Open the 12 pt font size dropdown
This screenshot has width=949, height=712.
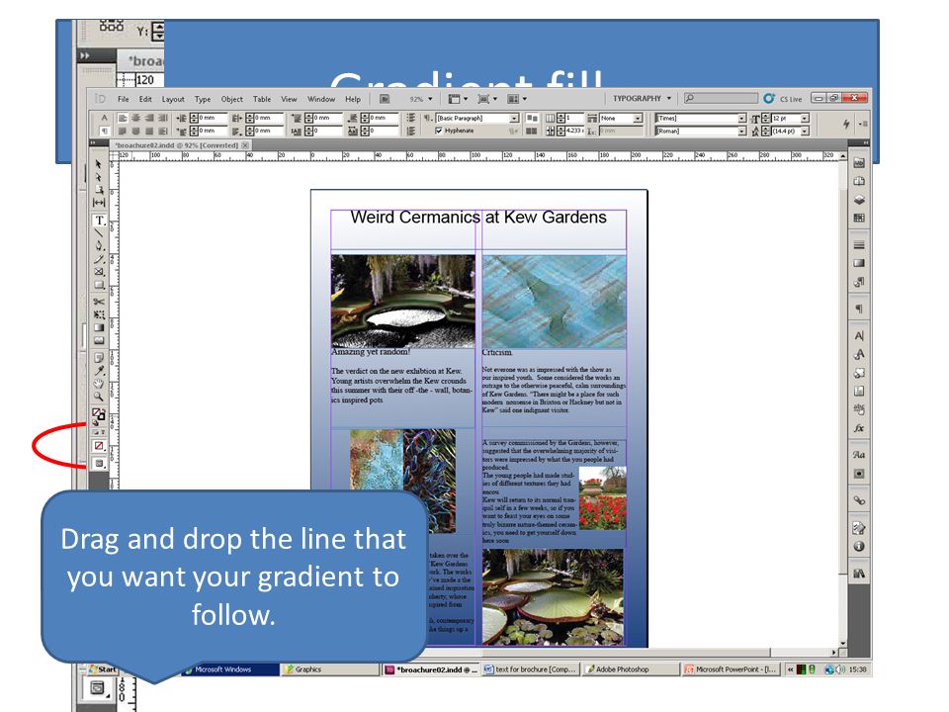[x=805, y=118]
